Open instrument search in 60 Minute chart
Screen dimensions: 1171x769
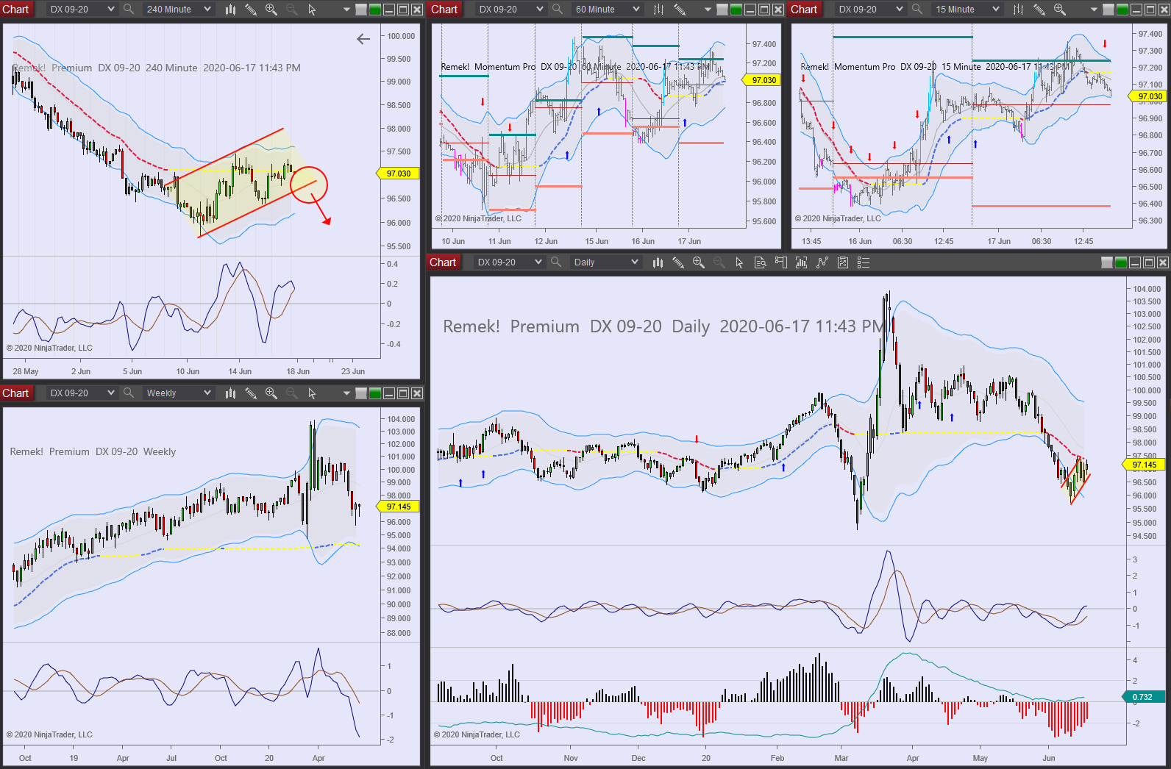[558, 10]
